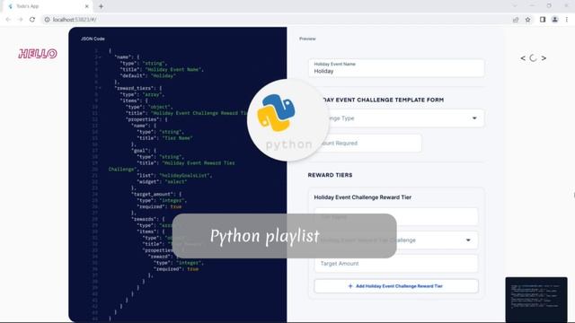Close the Todo's App tab
The image size is (575, 323).
pyautogui.click(x=87, y=6)
